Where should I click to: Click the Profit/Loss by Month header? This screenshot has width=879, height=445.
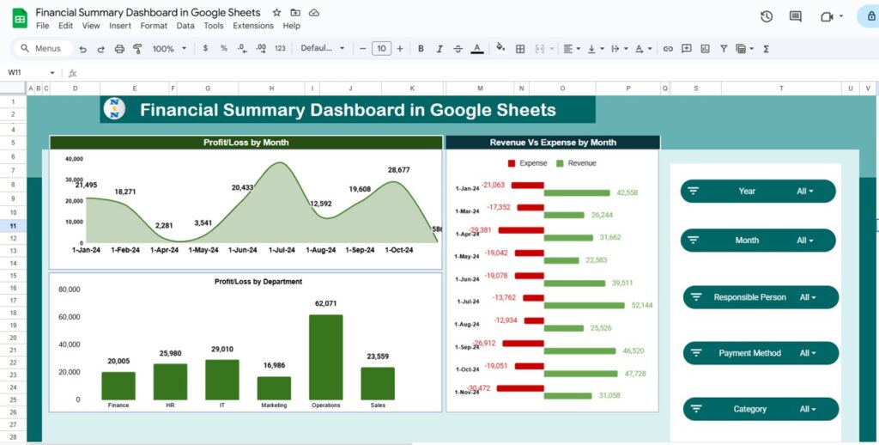246,143
